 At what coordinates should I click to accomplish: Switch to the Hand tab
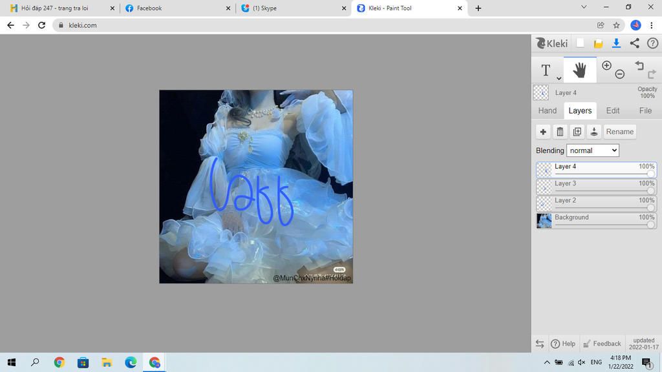(547, 110)
